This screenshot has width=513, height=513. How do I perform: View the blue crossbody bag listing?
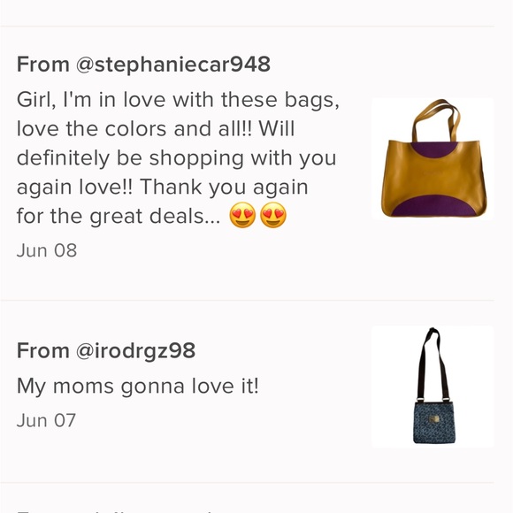[x=433, y=387]
